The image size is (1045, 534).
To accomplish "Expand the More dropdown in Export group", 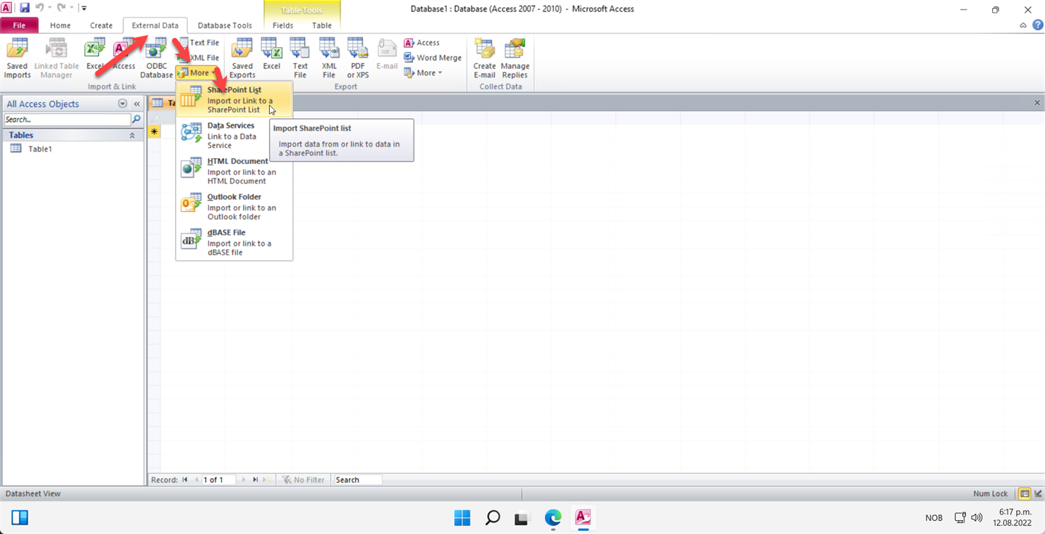I will 423,73.
